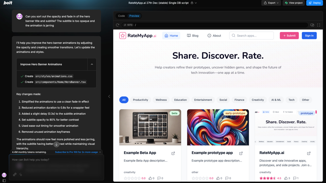Like Example prototype app thumbs-up icon

(x=218, y=178)
